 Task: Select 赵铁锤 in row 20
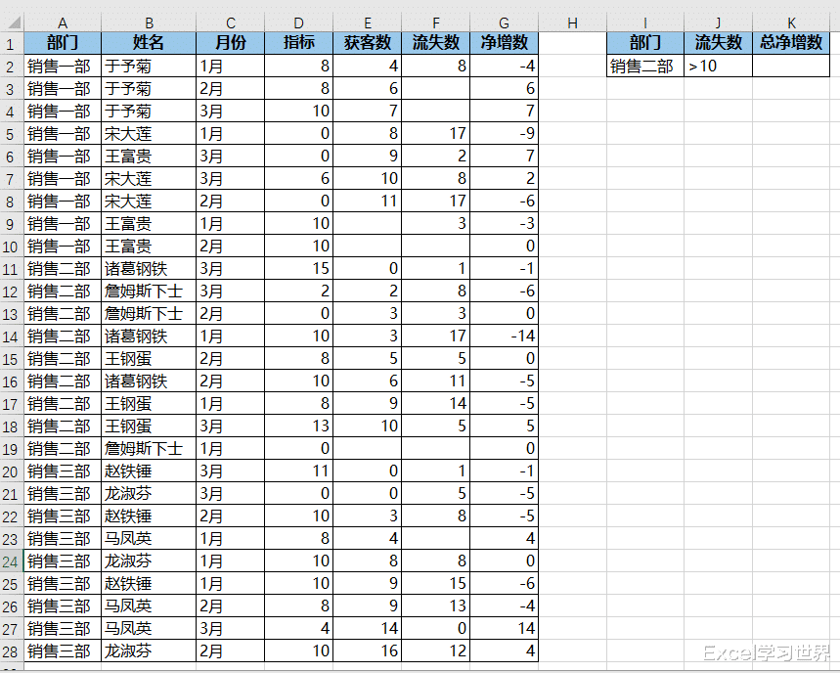(x=149, y=471)
